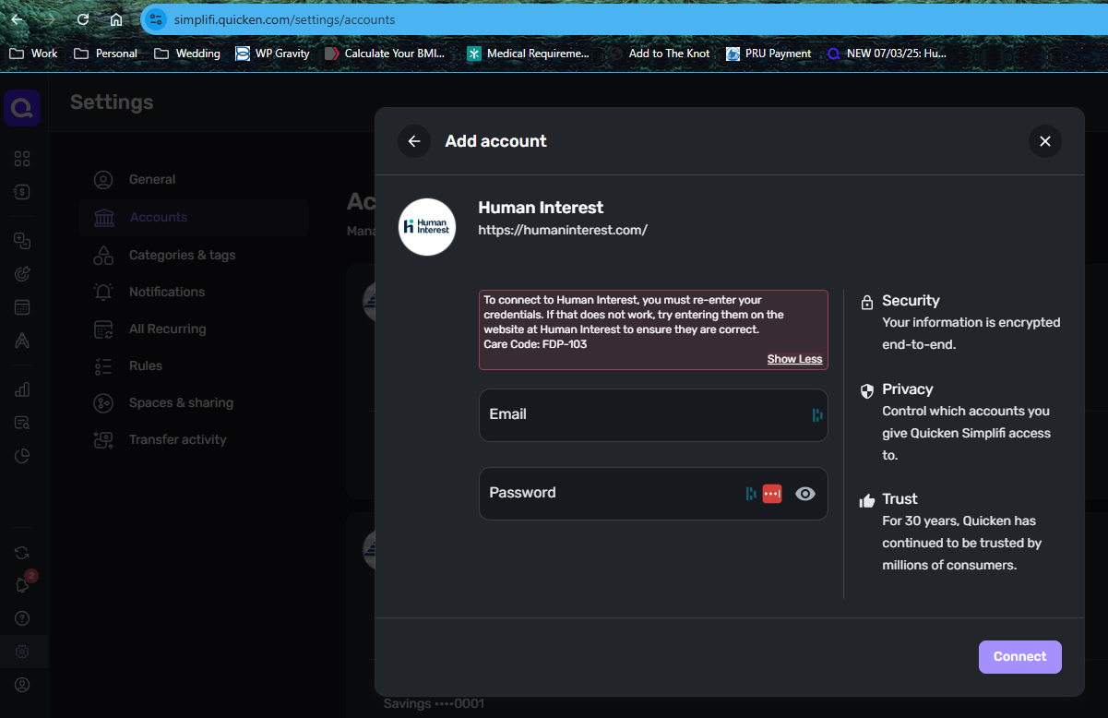Click the Security heading text
This screenshot has height=718, width=1108.
911,301
